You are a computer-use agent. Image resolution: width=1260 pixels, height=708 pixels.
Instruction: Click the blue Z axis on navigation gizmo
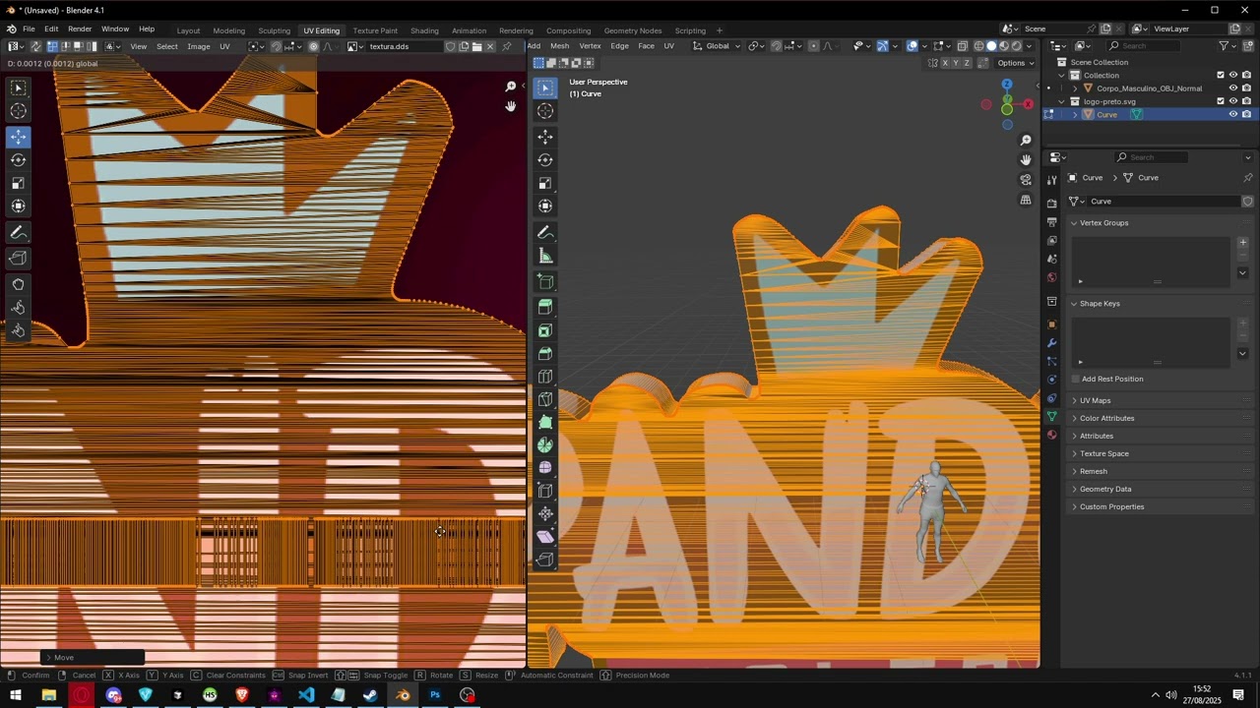(x=1006, y=85)
